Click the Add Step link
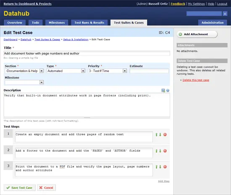Image resolution: width=231 pixels, height=195 pixels. tap(164, 181)
